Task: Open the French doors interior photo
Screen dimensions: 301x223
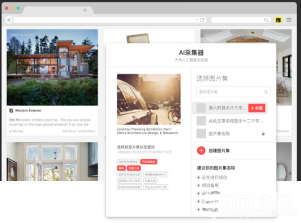Action: coord(52,161)
